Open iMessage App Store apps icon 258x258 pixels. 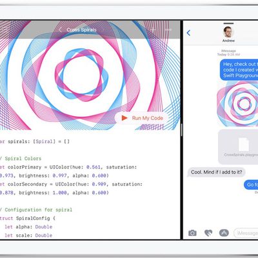click(x=224, y=233)
